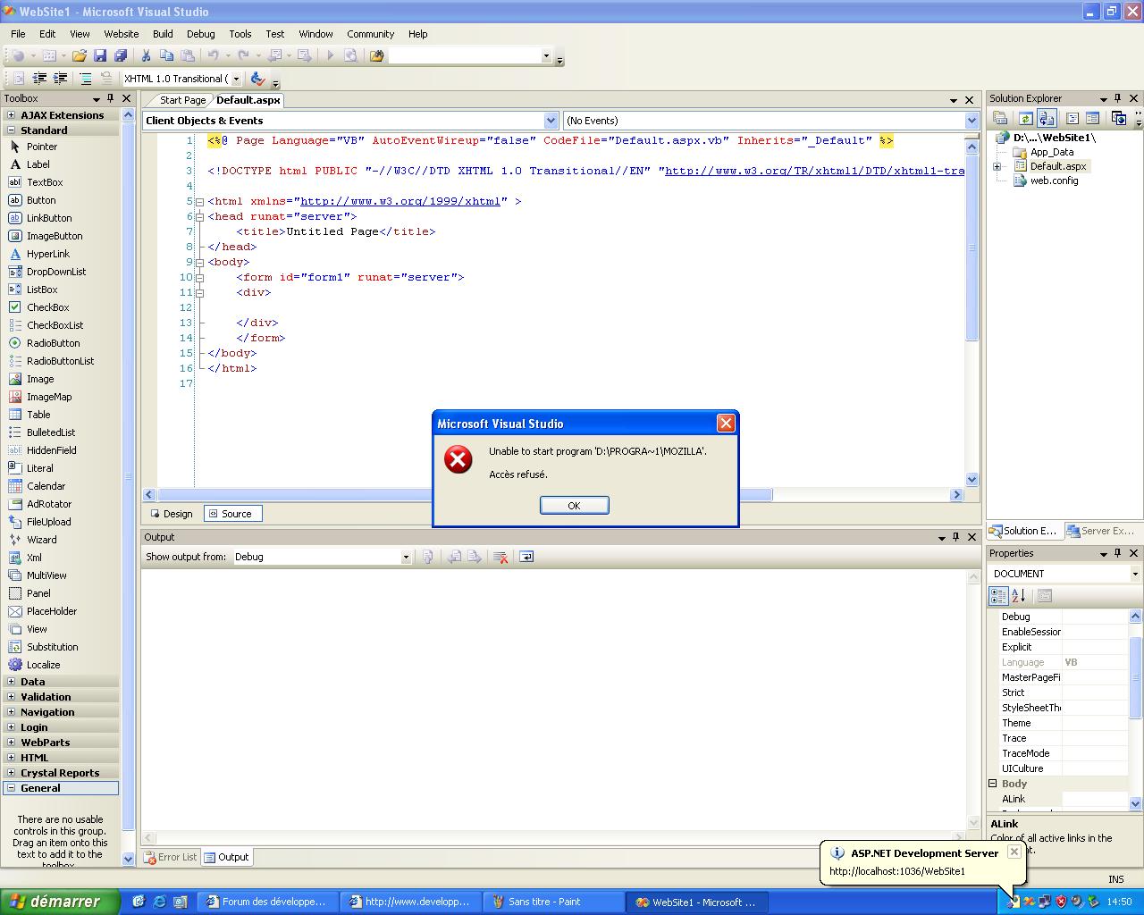Screen dimensions: 1144x915
Task: Open the File menu
Action: pos(18,34)
